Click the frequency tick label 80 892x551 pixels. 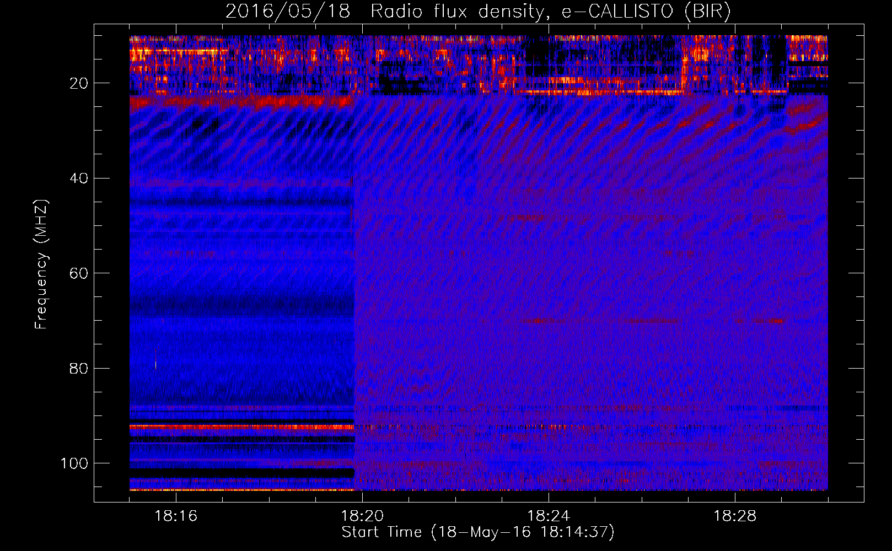(79, 368)
